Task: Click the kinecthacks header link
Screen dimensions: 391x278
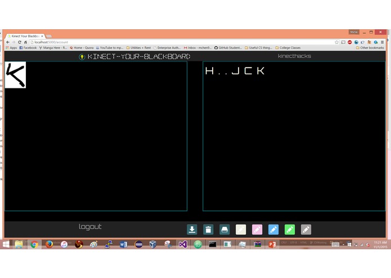Action: pos(294,56)
